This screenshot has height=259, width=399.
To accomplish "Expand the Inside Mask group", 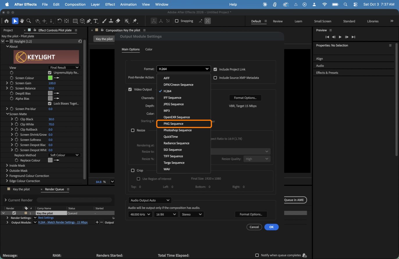I will 7,166.
